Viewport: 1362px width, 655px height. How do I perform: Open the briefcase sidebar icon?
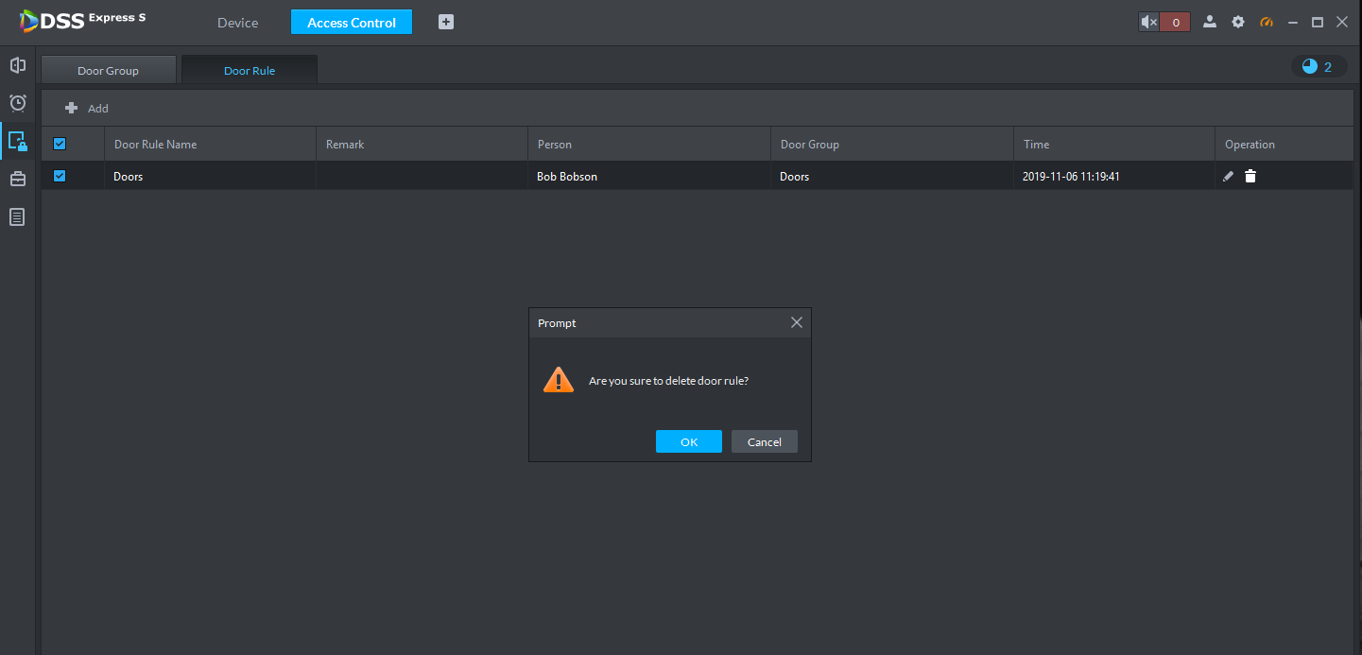17,179
